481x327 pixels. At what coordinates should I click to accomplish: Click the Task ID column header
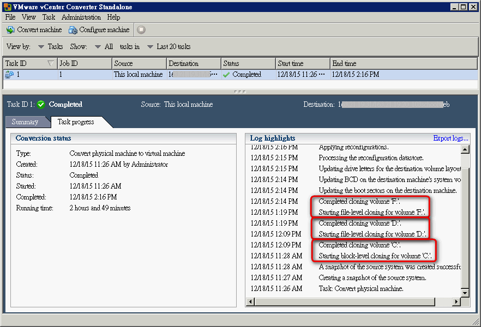point(30,63)
